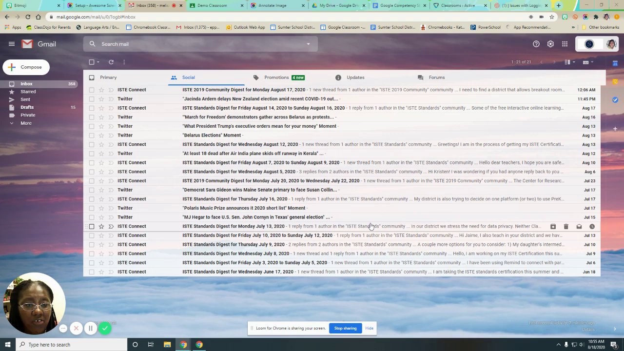The width and height of the screenshot is (624, 351).
Task: Select the Democrat Sara Gideon email checkbox
Action: [92, 190]
